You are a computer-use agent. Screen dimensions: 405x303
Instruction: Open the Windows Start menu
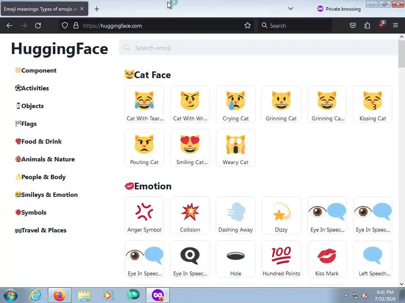pyautogui.click(x=11, y=295)
